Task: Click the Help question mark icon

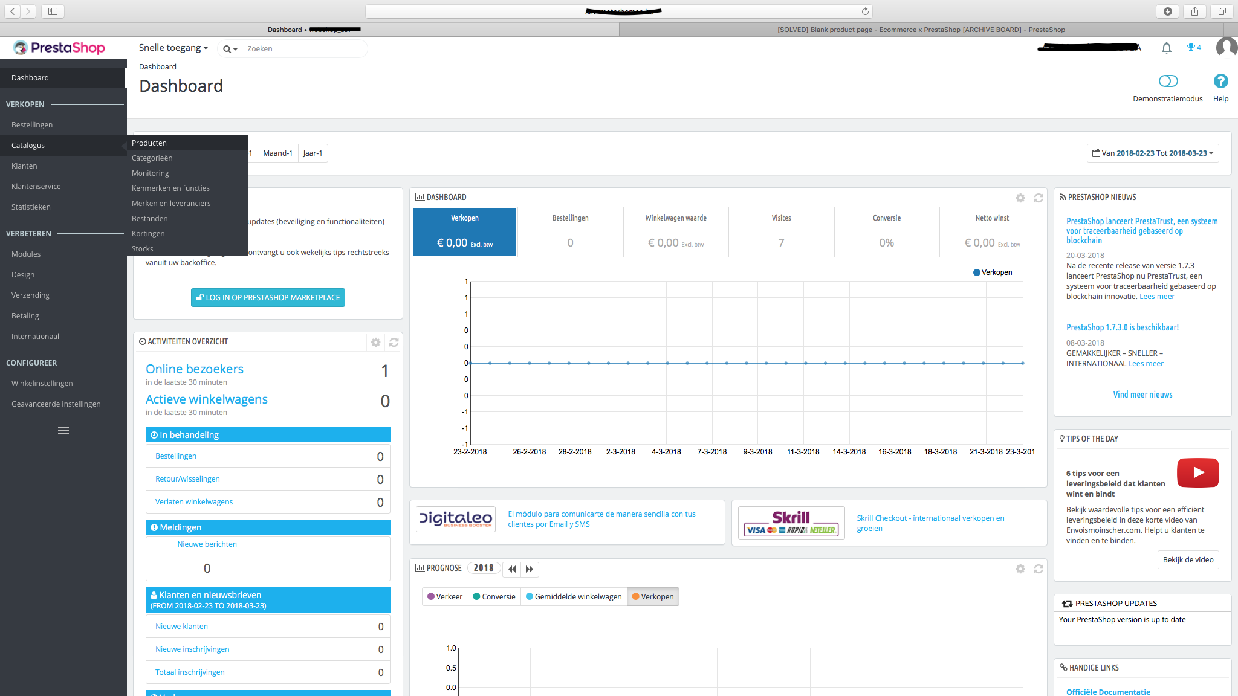Action: click(1220, 81)
